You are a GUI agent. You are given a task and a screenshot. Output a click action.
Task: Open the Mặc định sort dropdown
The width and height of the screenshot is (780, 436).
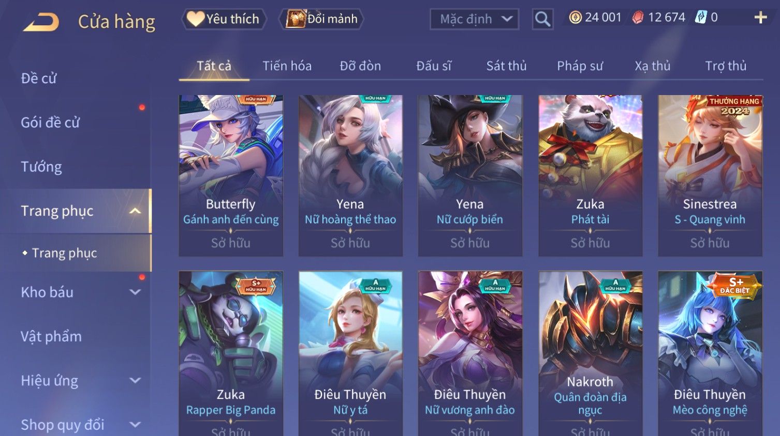coord(474,19)
